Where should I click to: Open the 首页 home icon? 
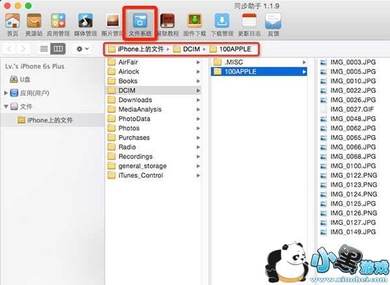pyautogui.click(x=12, y=25)
